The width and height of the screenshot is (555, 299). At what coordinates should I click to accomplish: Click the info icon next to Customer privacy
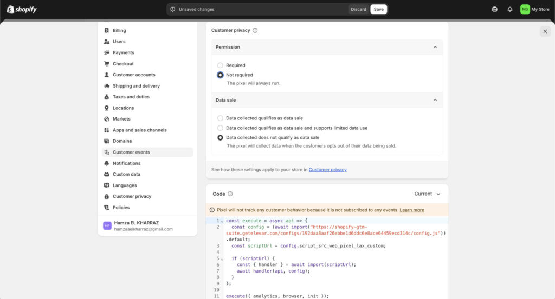pyautogui.click(x=255, y=31)
